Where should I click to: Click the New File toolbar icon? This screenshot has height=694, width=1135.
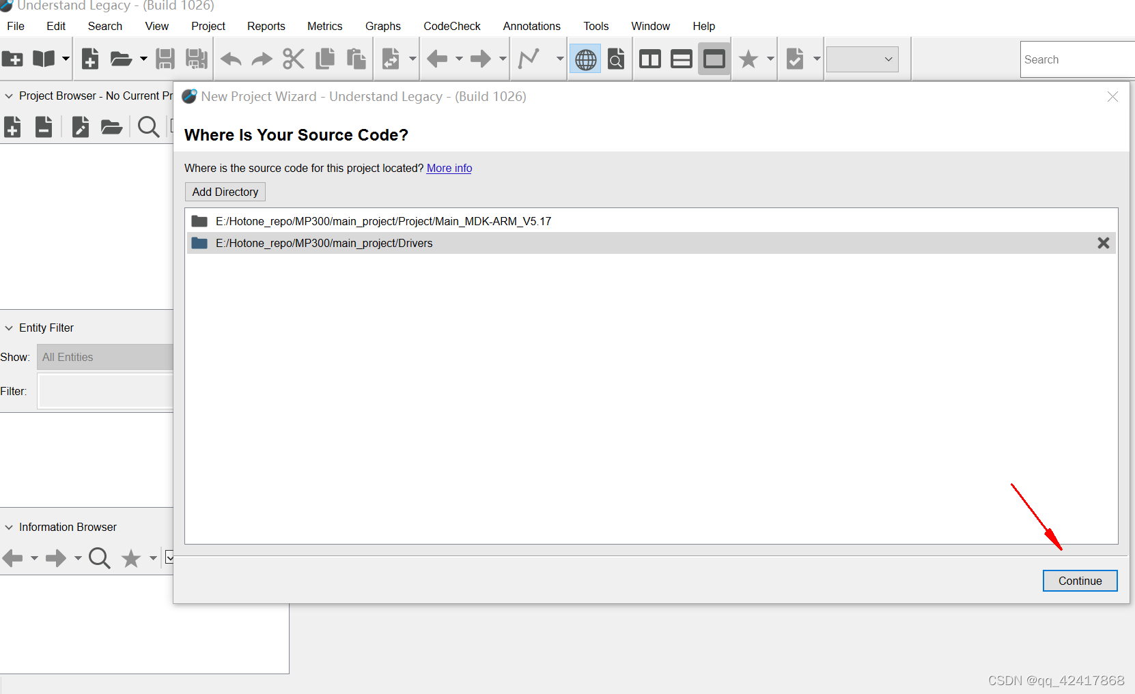tap(90, 59)
